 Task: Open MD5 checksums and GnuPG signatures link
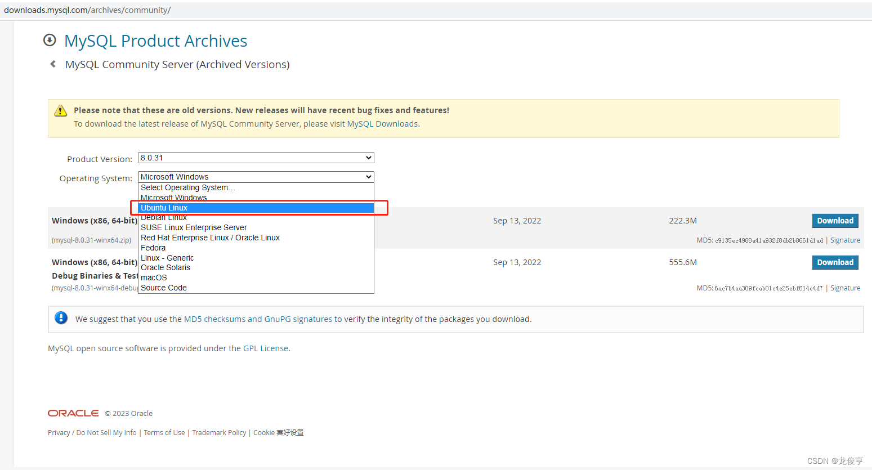[x=258, y=319]
